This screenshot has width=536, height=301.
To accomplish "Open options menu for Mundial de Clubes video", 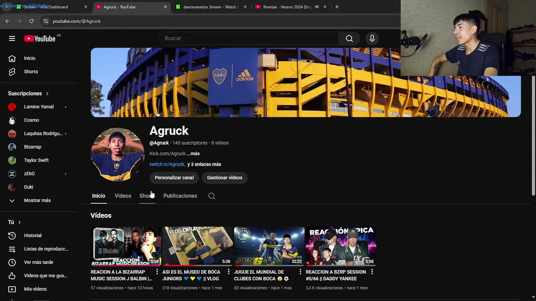I will click(300, 272).
